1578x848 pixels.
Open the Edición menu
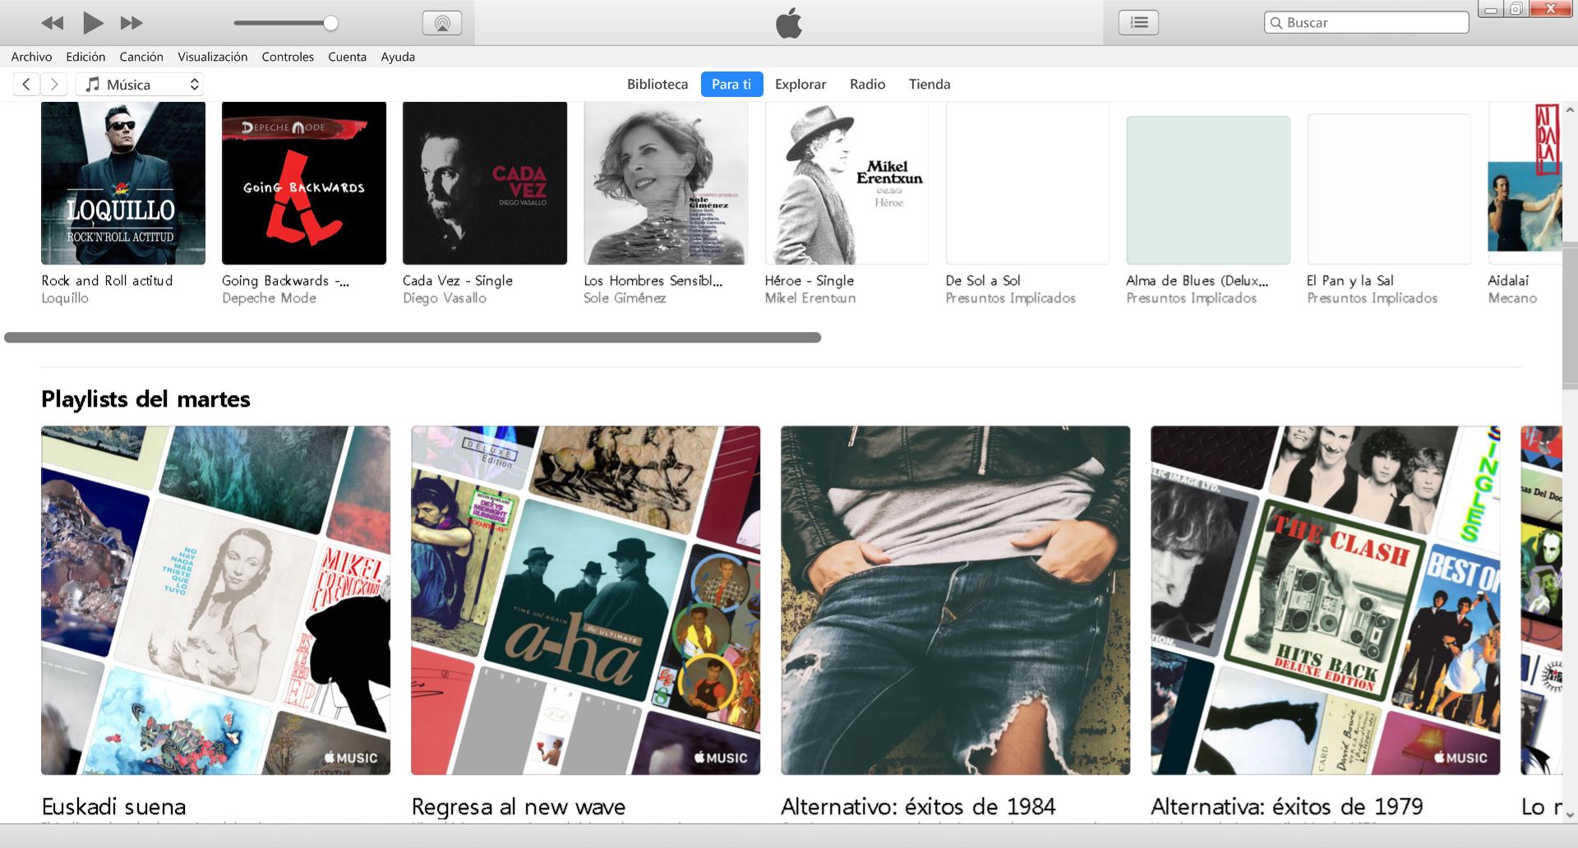coord(85,57)
